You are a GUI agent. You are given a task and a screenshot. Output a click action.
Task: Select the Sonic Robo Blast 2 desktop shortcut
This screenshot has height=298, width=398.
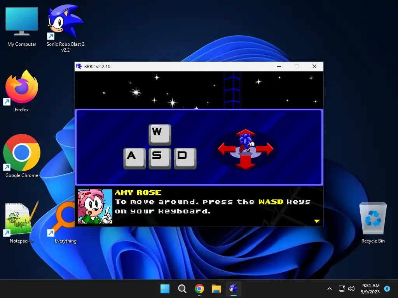point(65,28)
